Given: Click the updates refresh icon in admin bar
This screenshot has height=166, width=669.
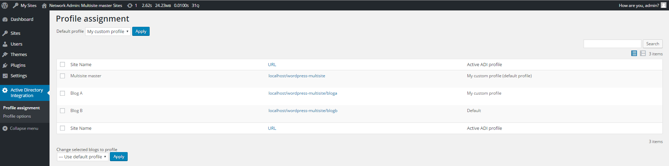Looking at the screenshot, I should pyautogui.click(x=130, y=5).
